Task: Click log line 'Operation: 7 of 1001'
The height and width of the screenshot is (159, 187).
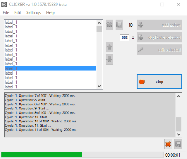Action: (40, 96)
